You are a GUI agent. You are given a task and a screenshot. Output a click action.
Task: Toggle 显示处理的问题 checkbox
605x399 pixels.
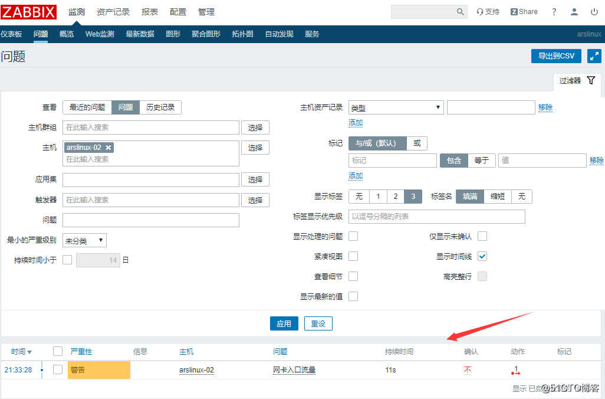pyautogui.click(x=353, y=236)
